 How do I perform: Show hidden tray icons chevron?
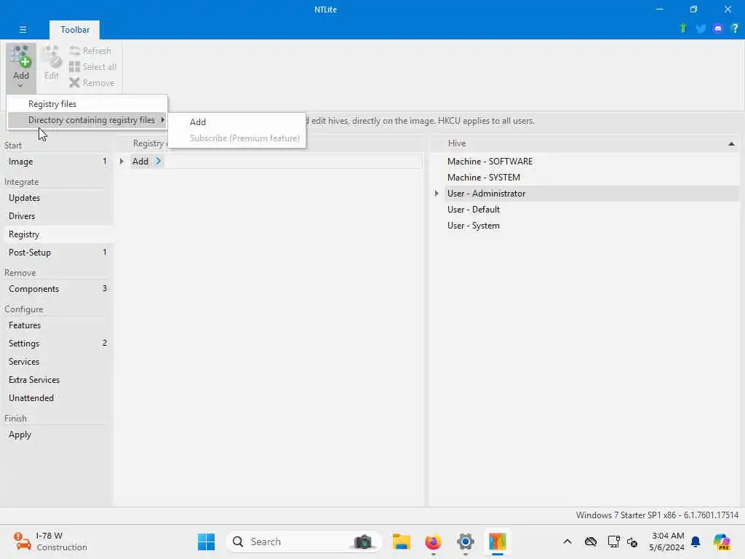coord(567,542)
